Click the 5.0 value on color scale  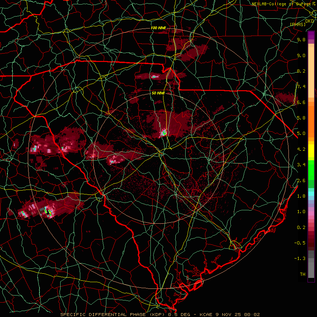pos(301,133)
